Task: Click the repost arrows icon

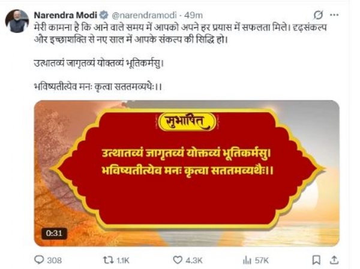Action: pos(108,260)
